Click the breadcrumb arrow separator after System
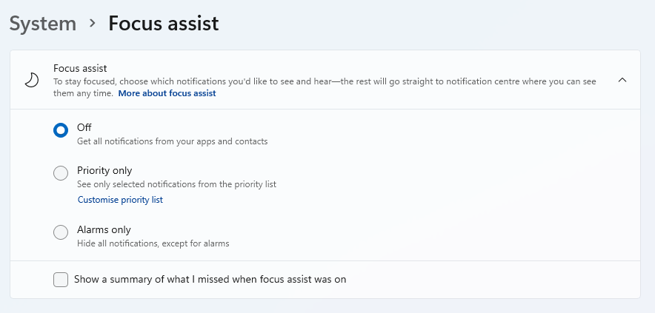Image resolution: width=655 pixels, height=313 pixels. pyautogui.click(x=93, y=24)
